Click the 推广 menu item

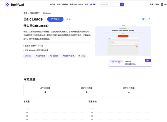coord(95,4)
